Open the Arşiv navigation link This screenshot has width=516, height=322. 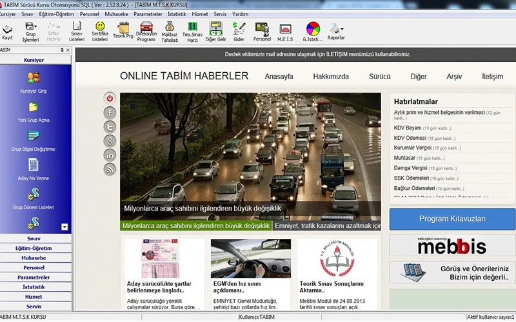[x=454, y=77]
